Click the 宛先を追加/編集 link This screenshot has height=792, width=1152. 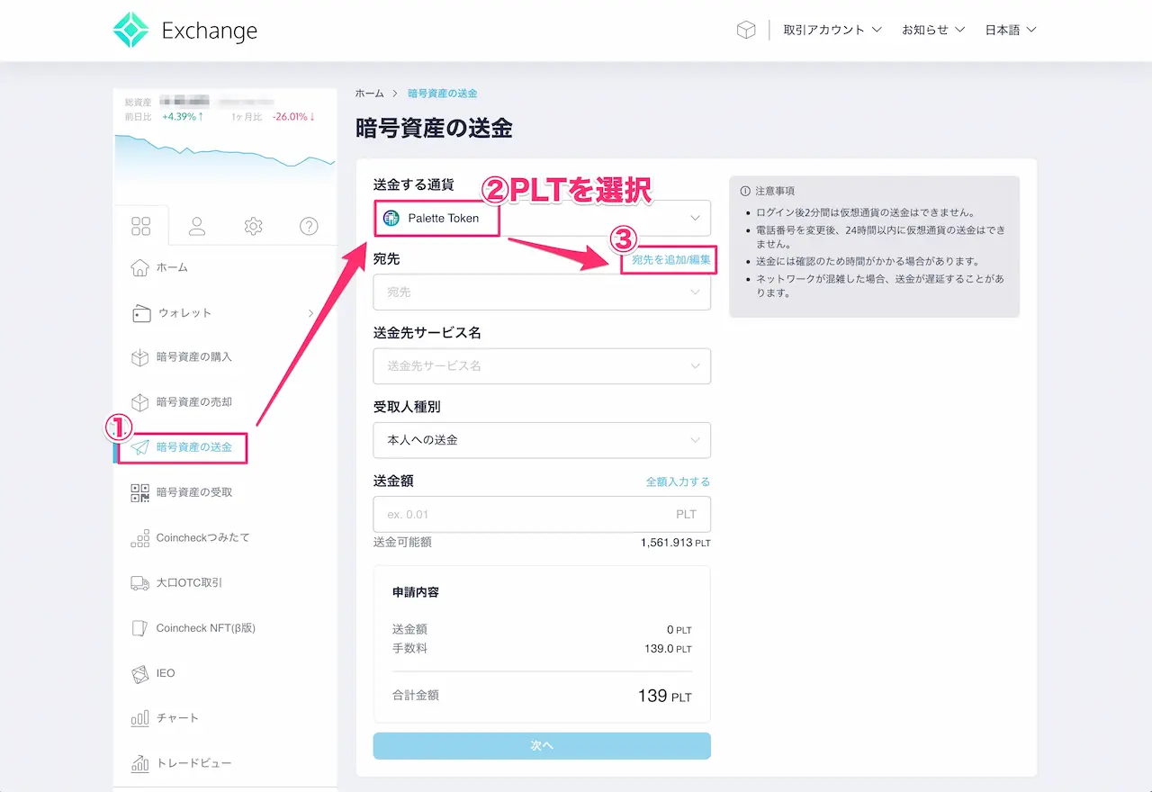671,259
